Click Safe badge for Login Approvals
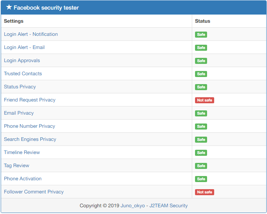 point(201,61)
